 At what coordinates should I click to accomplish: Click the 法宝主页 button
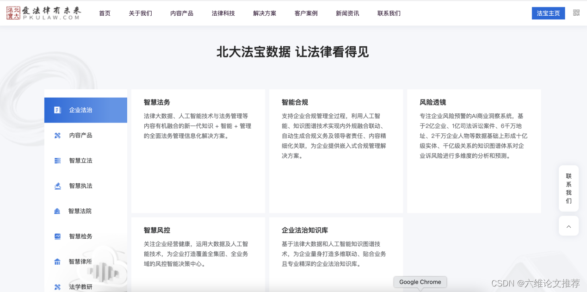pyautogui.click(x=548, y=13)
